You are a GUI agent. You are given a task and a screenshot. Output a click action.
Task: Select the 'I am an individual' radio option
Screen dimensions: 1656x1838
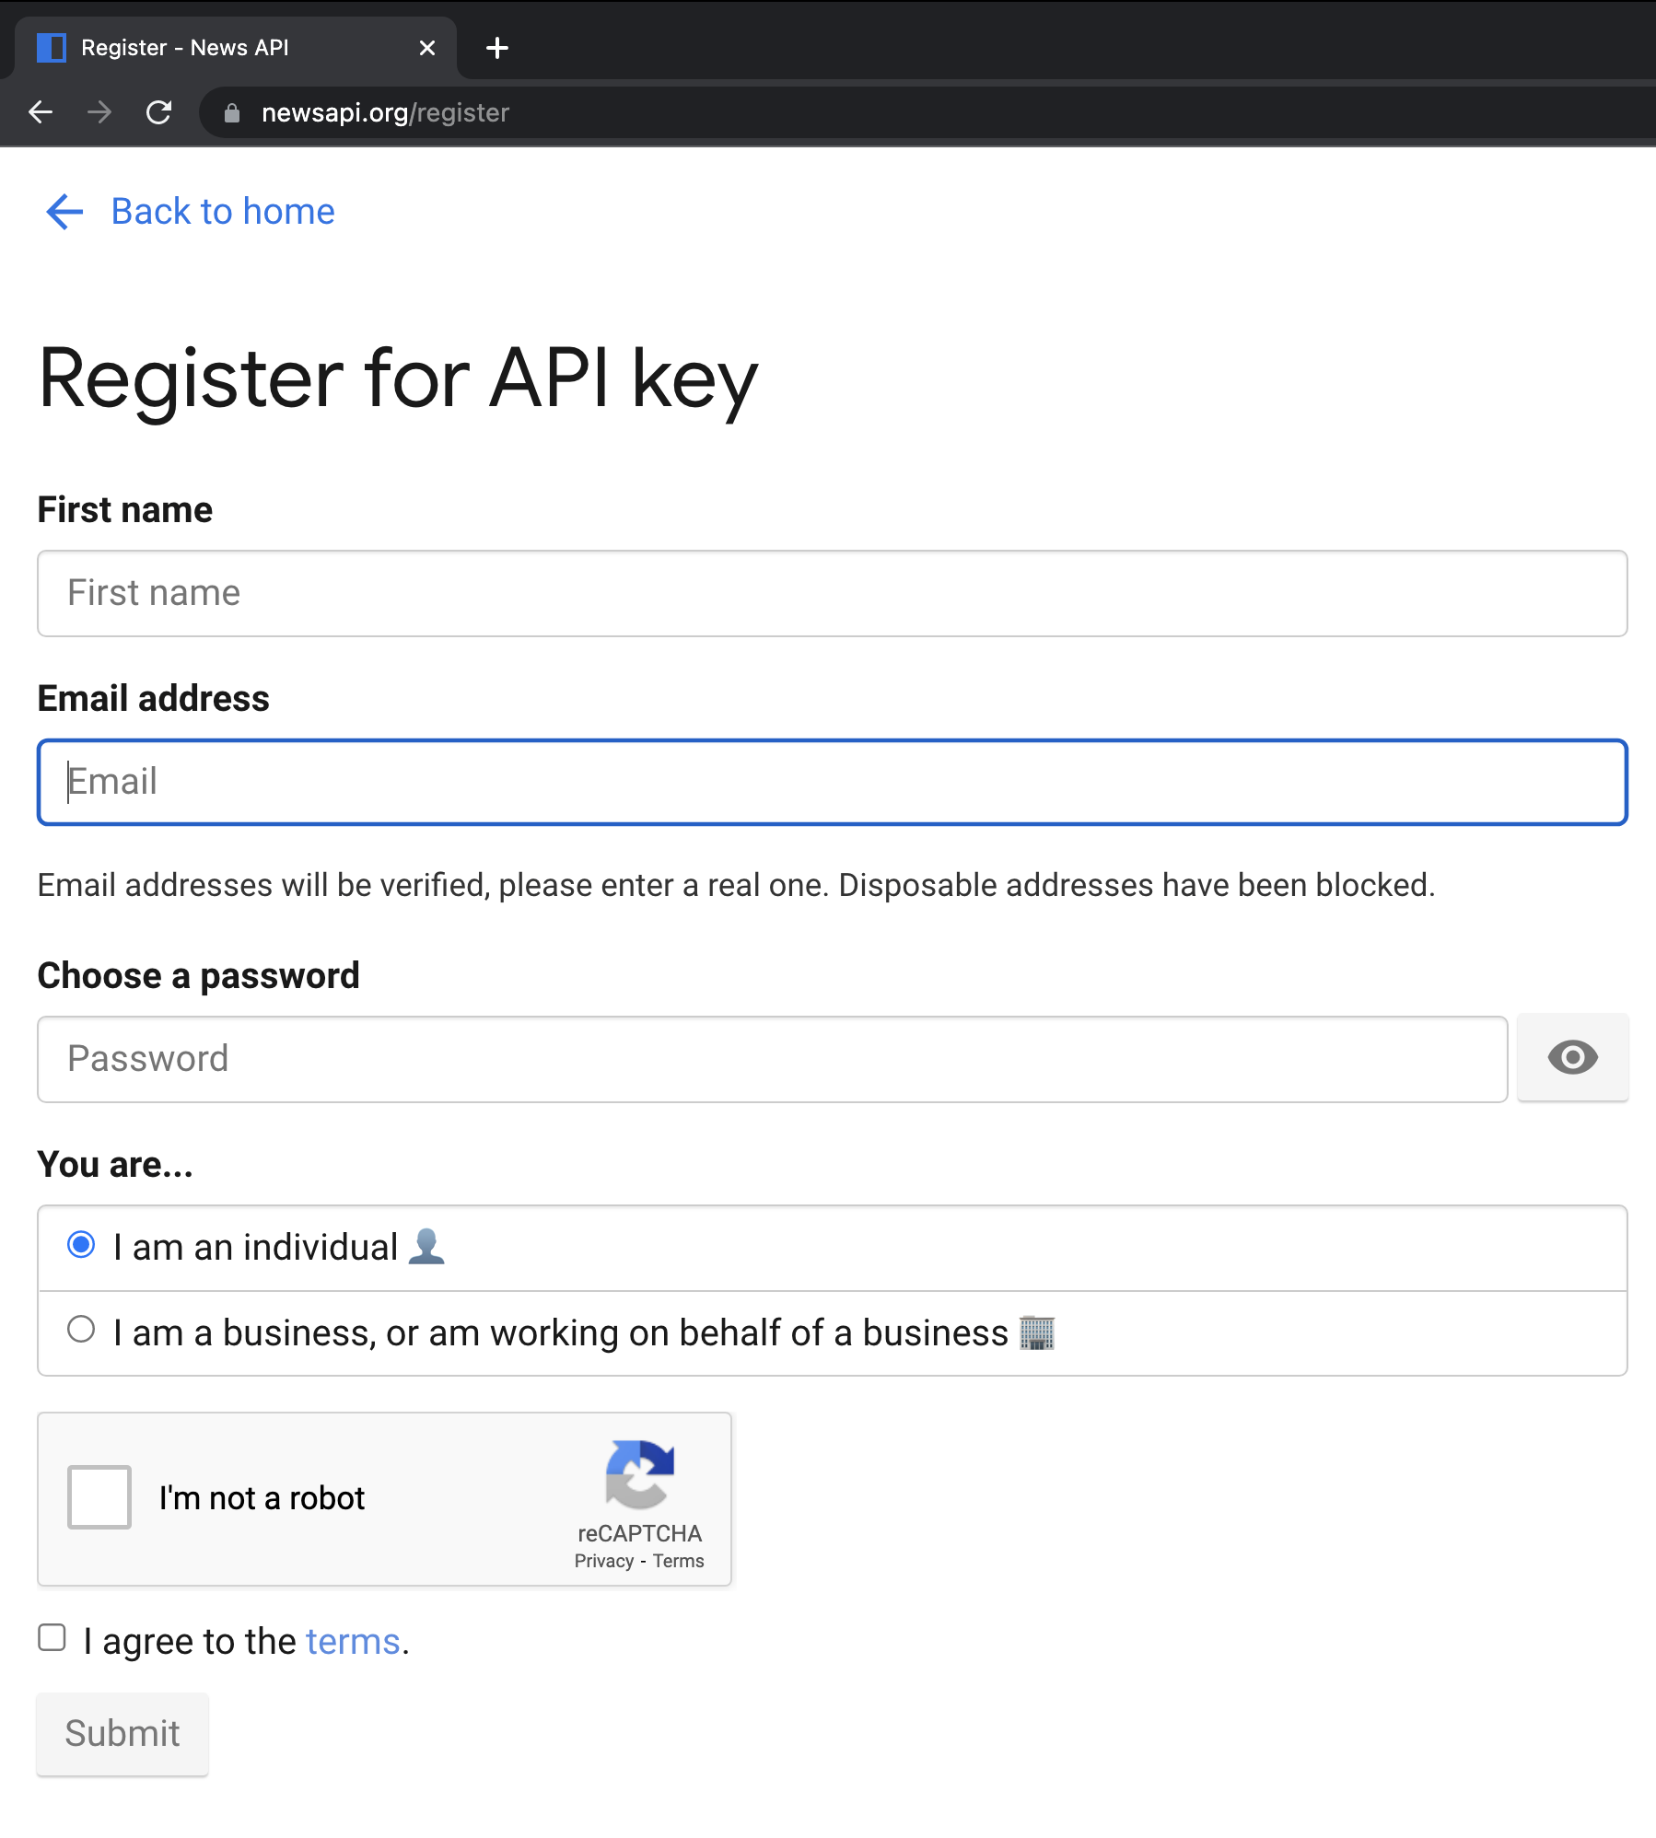(81, 1245)
